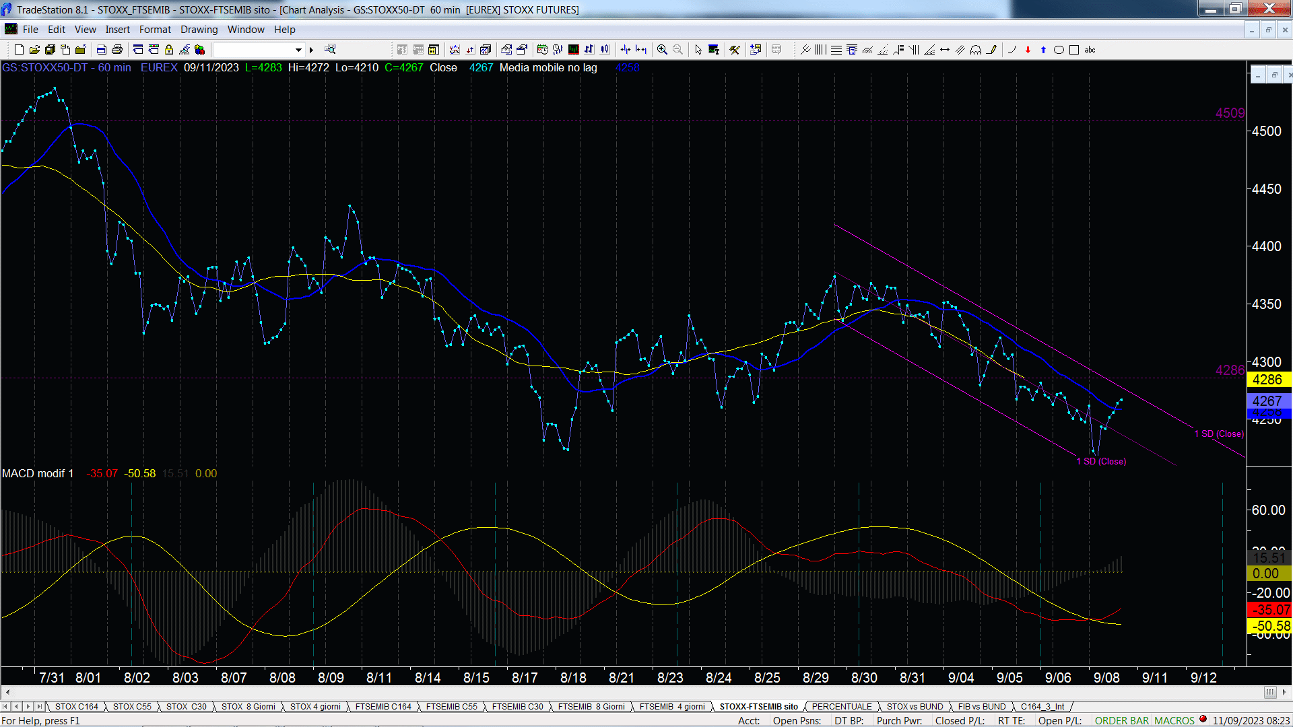
Task: Click the horizontal scrollbar right arrow
Action: click(x=1285, y=692)
